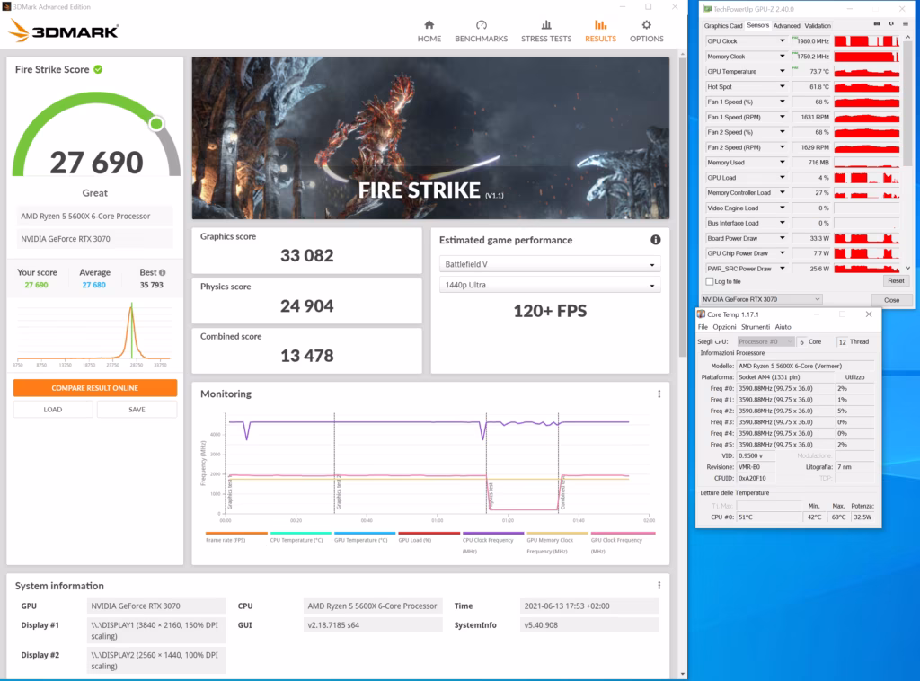Toggle the GPU Memory Clock Frequency legend item

pyautogui.click(x=557, y=544)
